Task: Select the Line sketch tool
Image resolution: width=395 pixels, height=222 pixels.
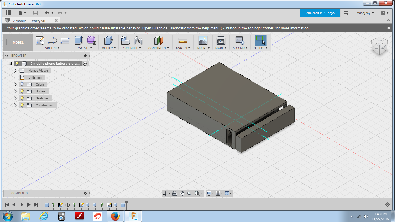Action: (x=53, y=40)
